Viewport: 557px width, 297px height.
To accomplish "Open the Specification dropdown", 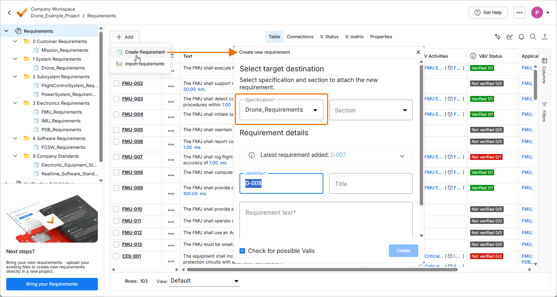I will (x=281, y=110).
